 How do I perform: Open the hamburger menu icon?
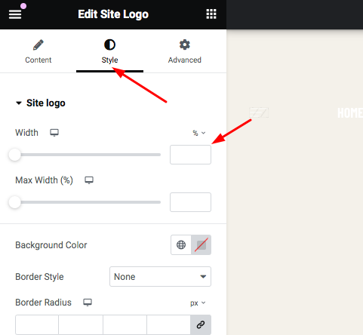click(15, 14)
